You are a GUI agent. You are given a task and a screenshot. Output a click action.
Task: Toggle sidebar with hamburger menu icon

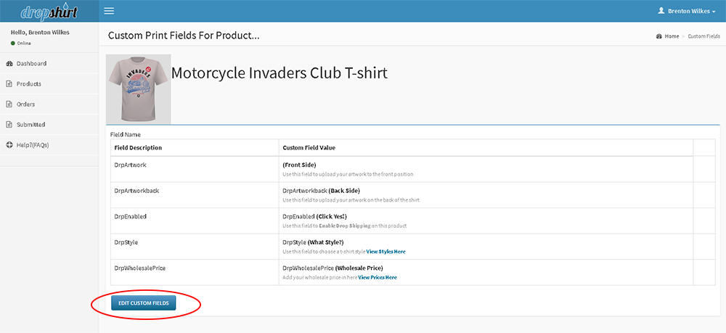coord(109,11)
